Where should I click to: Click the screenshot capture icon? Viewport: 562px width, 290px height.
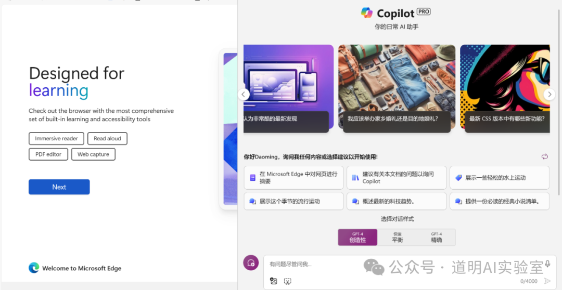287,281
